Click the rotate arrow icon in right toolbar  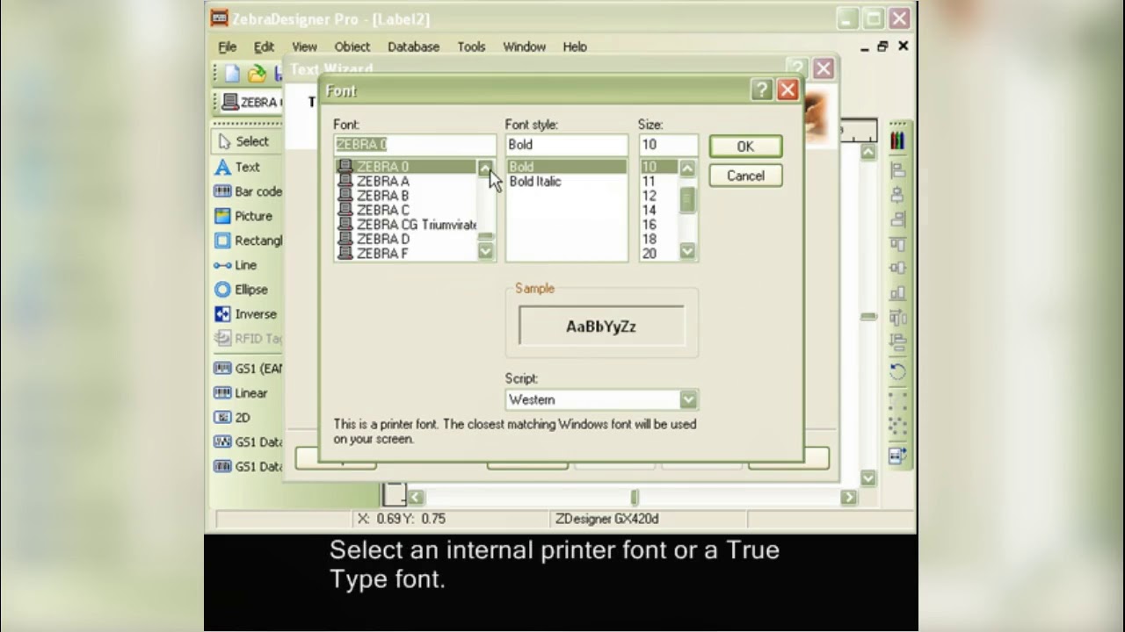coord(897,371)
